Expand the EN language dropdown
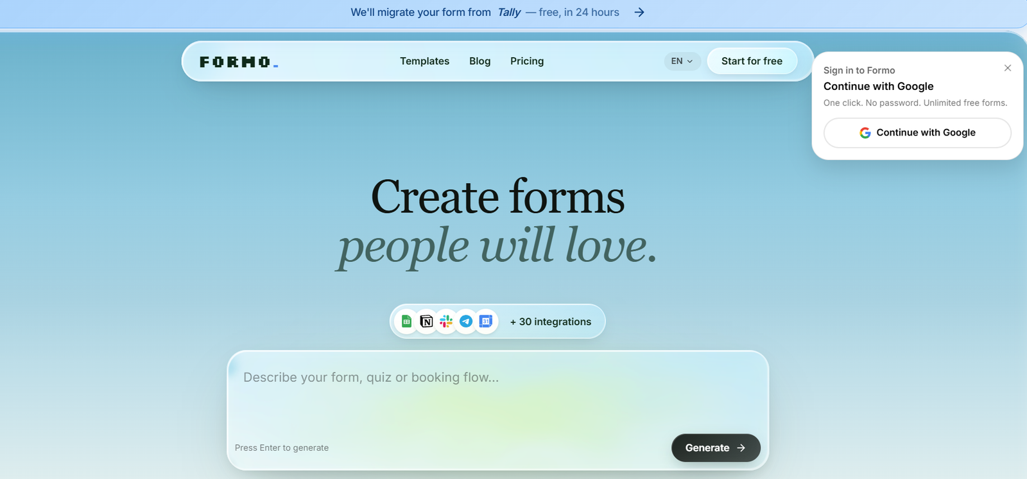 coord(682,61)
